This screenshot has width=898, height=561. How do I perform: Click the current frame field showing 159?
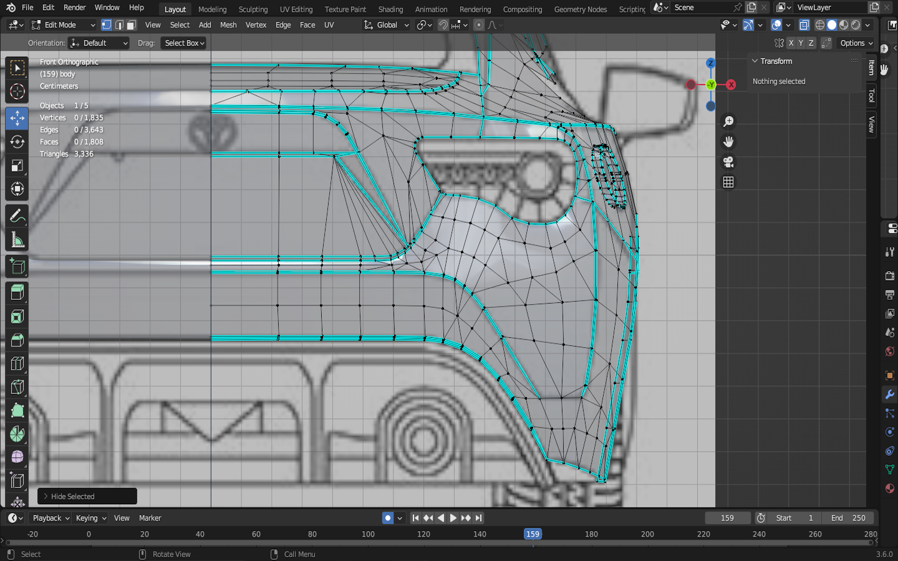(727, 518)
